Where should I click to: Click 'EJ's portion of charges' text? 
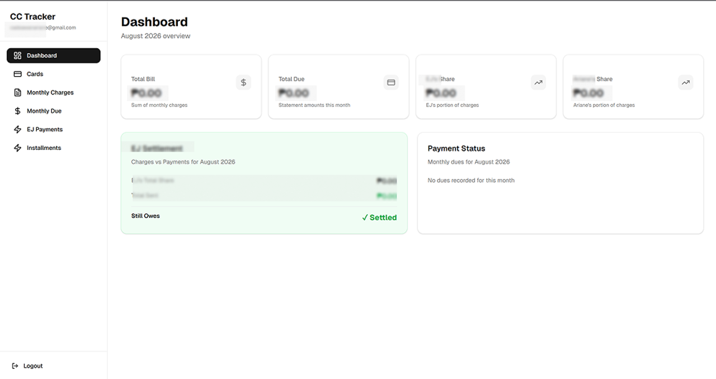(x=453, y=105)
